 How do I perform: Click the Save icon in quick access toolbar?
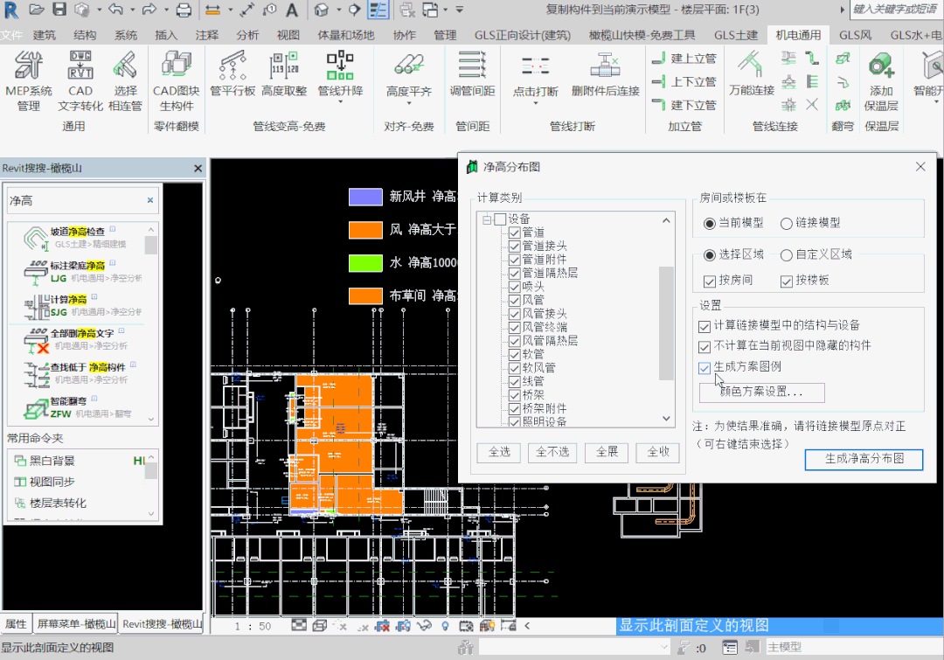(x=59, y=10)
